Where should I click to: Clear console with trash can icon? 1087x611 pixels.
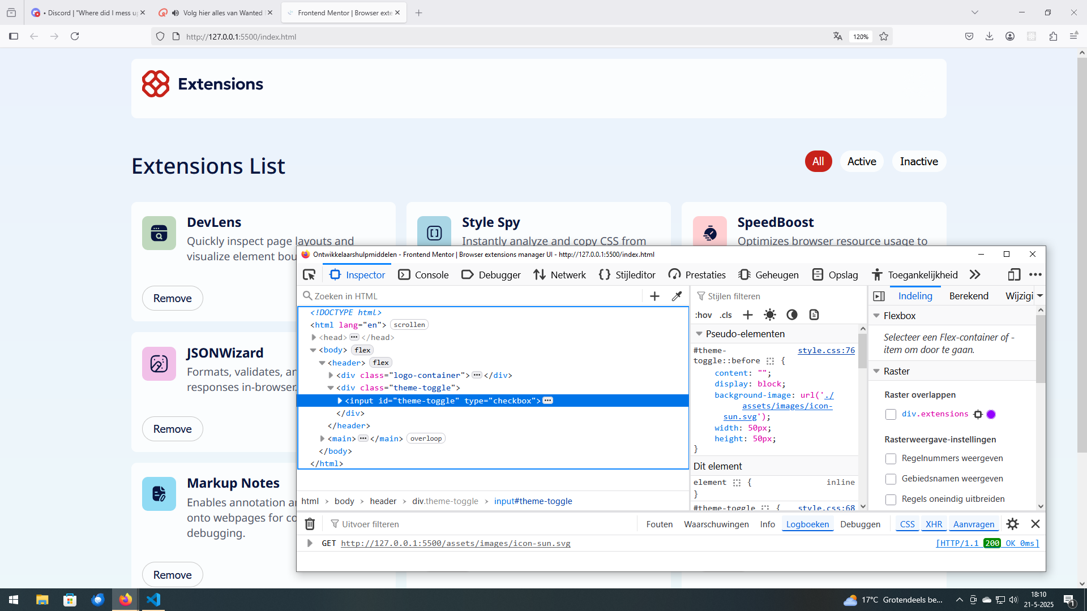pyautogui.click(x=310, y=524)
